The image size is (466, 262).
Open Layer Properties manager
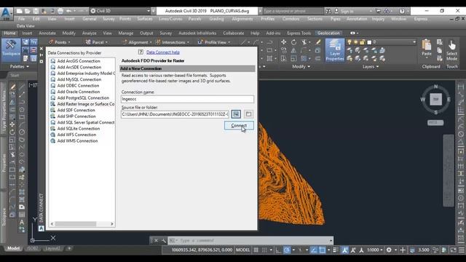pyautogui.click(x=335, y=50)
